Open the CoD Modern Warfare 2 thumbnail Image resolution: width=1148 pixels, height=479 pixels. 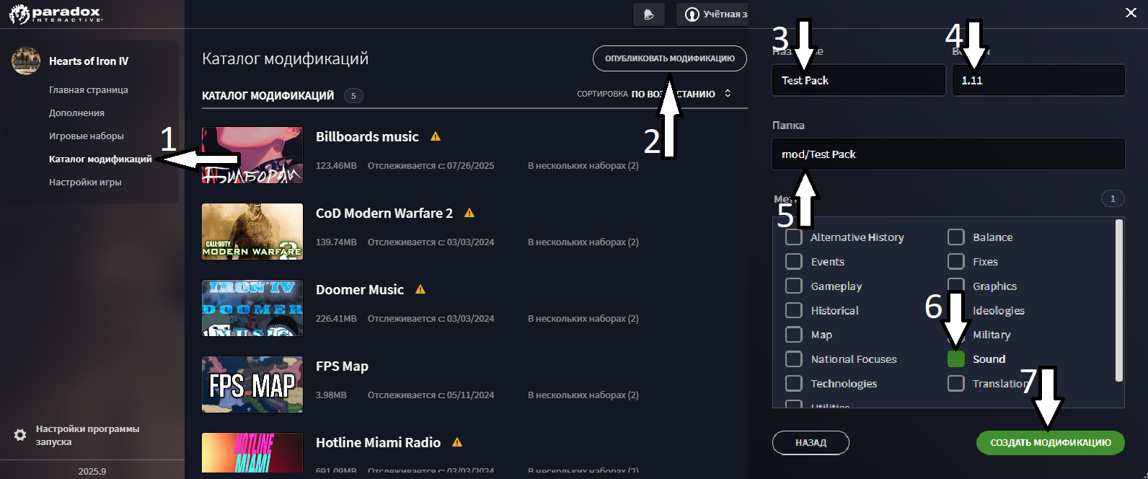252,232
